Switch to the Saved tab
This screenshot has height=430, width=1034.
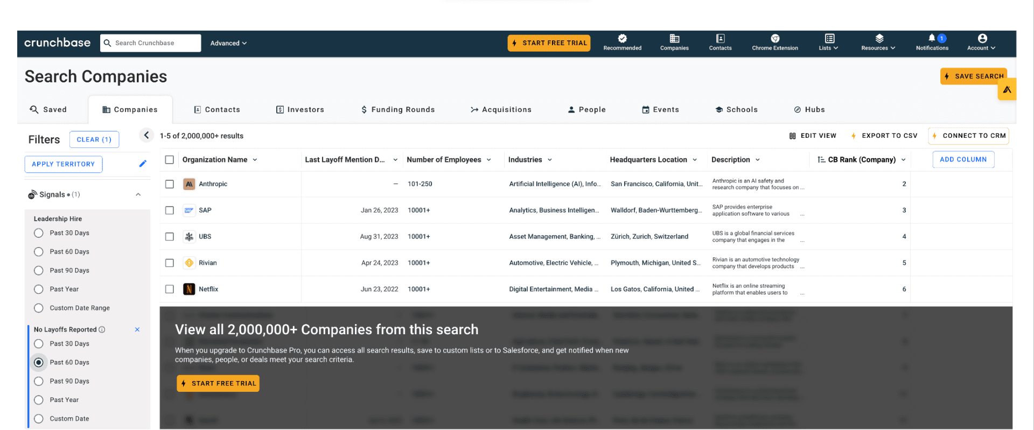[x=48, y=110]
